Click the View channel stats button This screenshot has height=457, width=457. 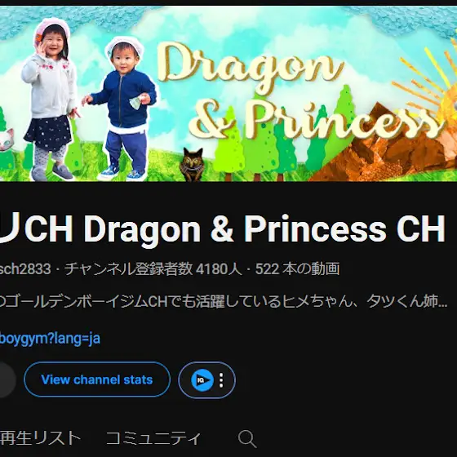coord(97,379)
